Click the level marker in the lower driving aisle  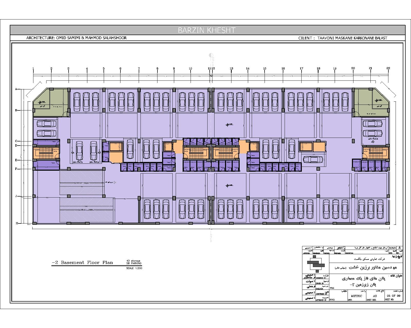(x=228, y=185)
